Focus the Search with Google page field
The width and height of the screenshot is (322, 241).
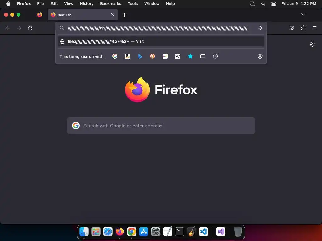161,126
